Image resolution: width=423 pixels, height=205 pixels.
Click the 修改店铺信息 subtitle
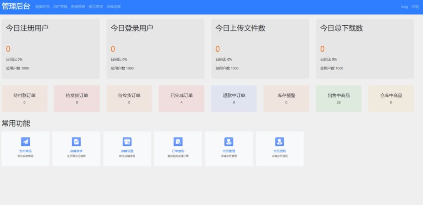pos(127,156)
